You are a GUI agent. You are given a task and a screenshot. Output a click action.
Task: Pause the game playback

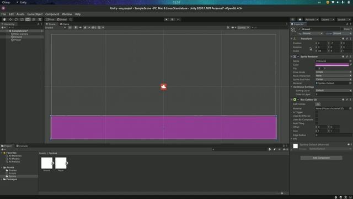[x=173, y=19]
